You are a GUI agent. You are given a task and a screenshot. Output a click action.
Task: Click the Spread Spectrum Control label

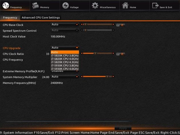click(x=20, y=31)
